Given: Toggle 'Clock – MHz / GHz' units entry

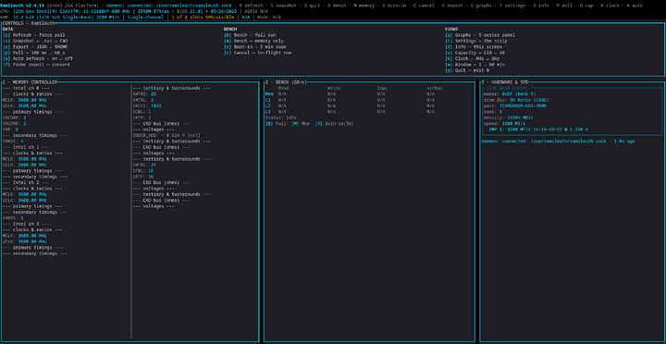Looking at the screenshot, I should pyautogui.click(x=473, y=58).
